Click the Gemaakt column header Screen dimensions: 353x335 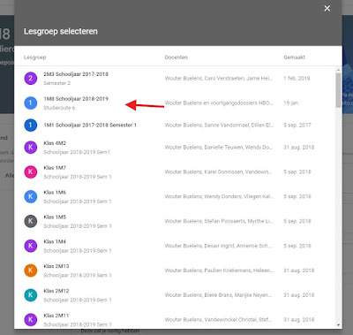294,57
